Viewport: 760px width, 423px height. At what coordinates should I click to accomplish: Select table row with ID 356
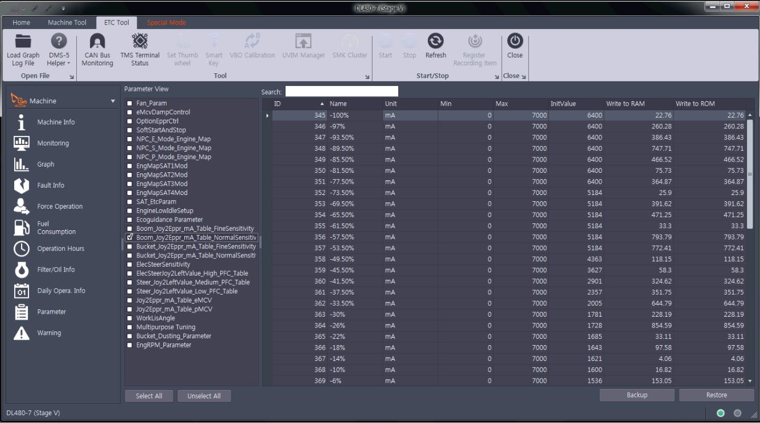click(509, 237)
